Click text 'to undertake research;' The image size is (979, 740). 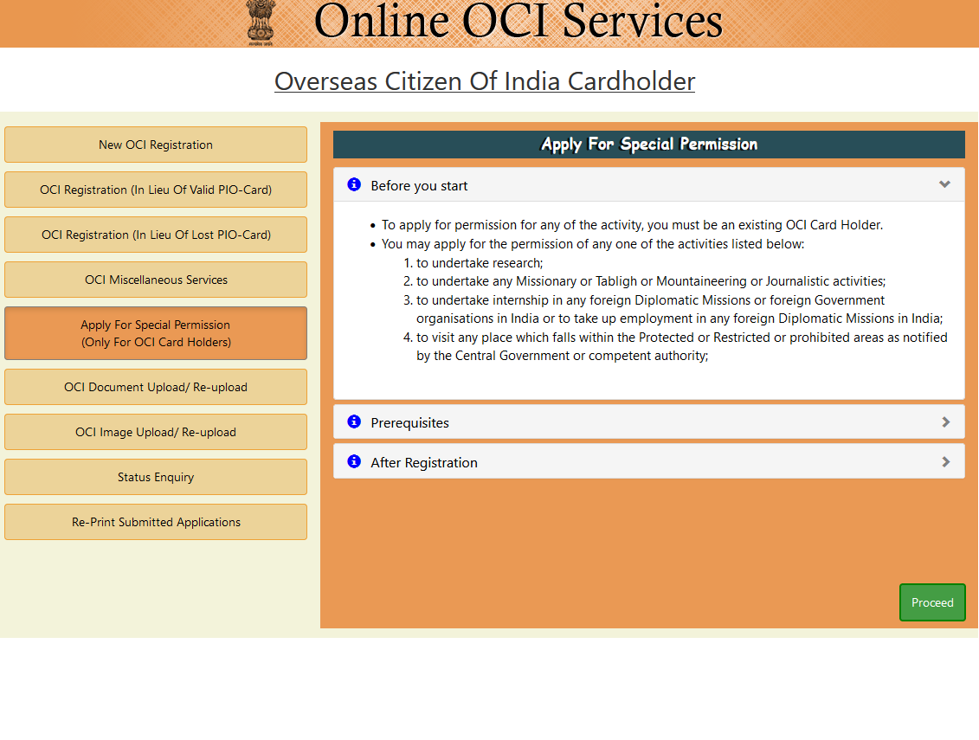480,263
